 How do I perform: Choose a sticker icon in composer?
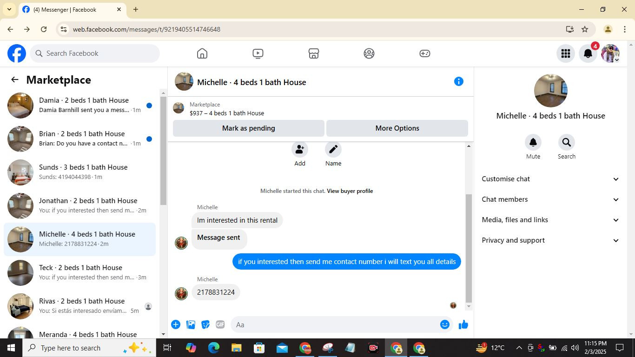coord(205,324)
